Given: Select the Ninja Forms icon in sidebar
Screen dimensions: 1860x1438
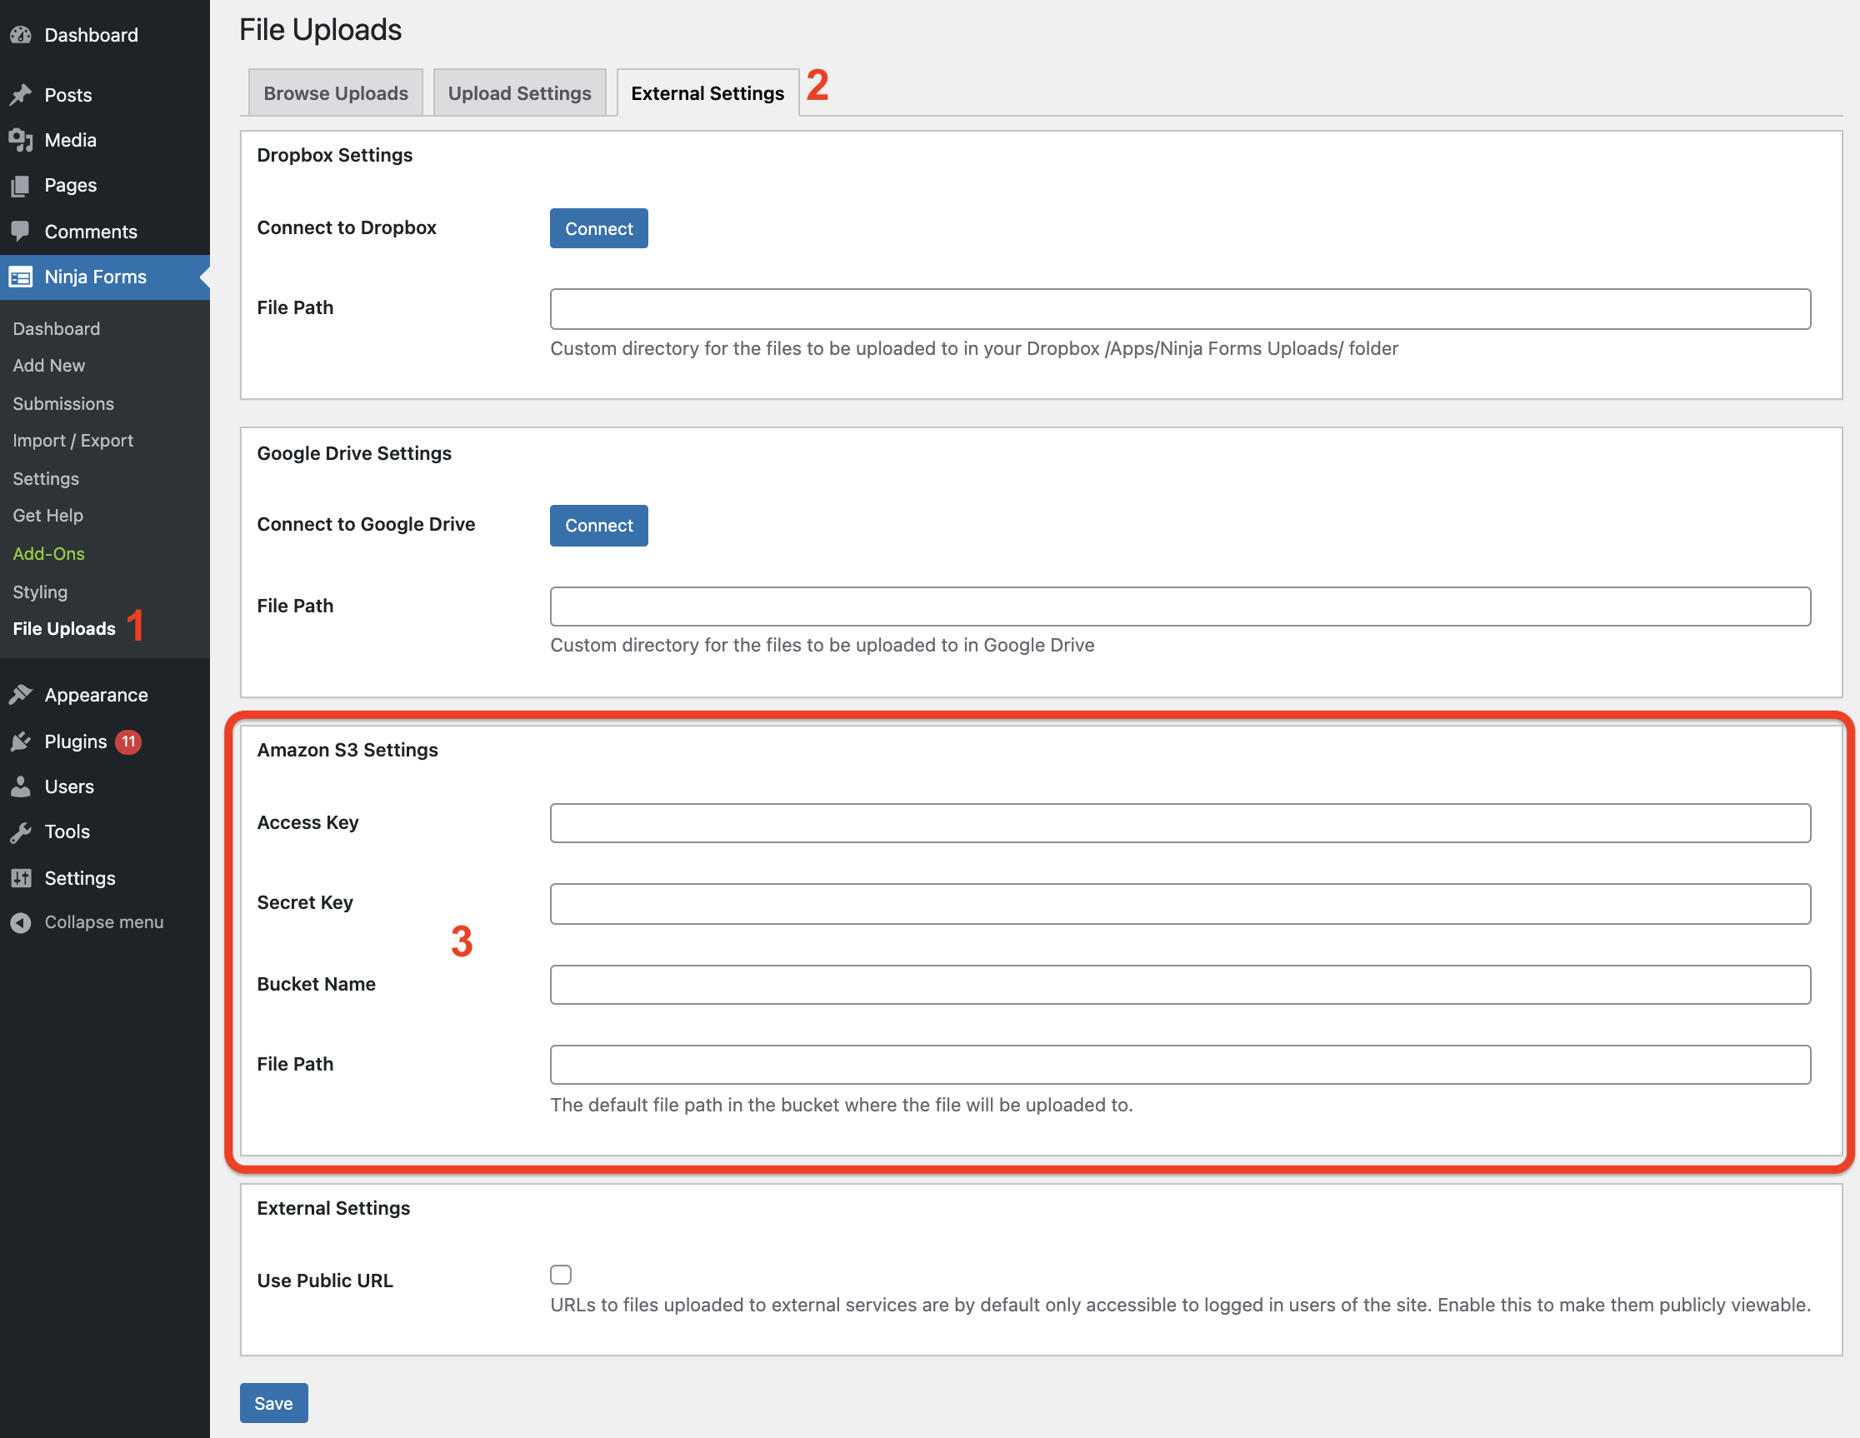Looking at the screenshot, I should point(22,277).
